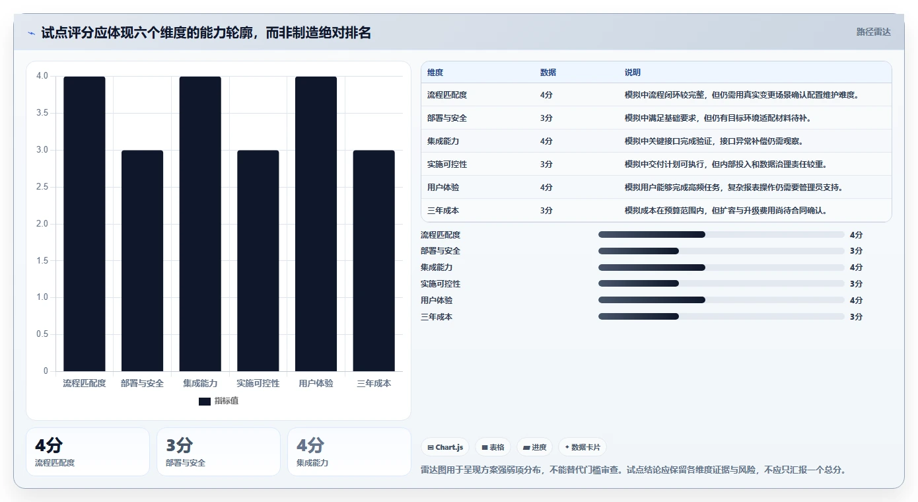Click the 用户体验 bar in the chart
Viewport: 918px width, 502px height.
pyautogui.click(x=316, y=224)
